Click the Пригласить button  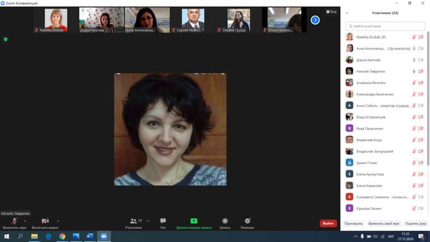click(x=353, y=224)
